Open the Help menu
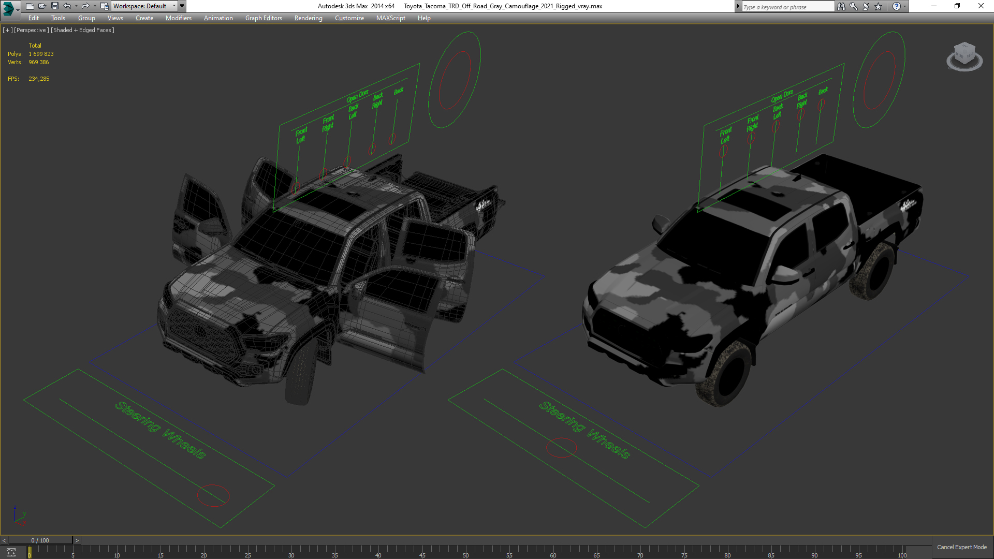Image resolution: width=994 pixels, height=559 pixels. coord(424,18)
